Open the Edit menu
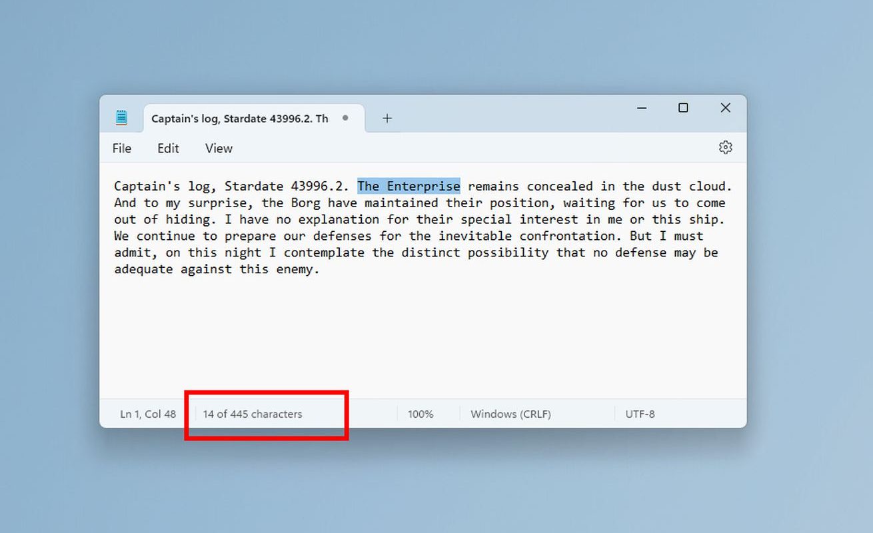873x533 pixels. [x=168, y=149]
